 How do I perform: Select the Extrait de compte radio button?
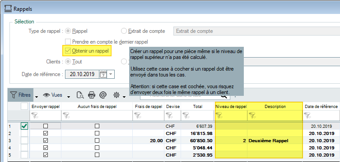(124, 31)
